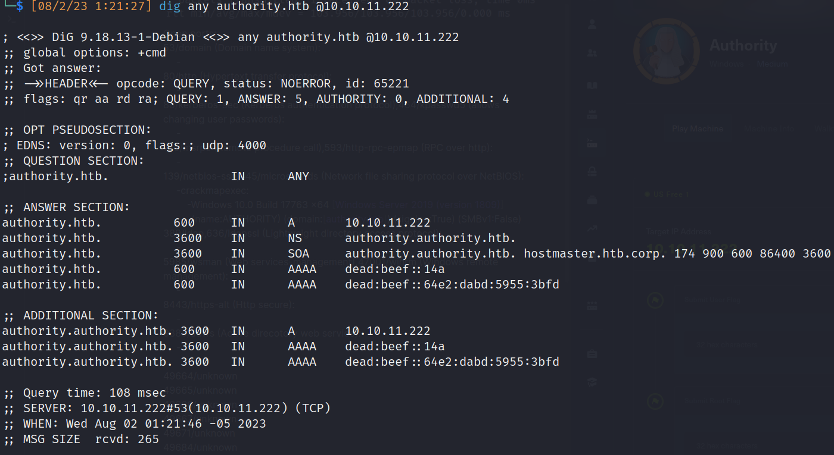Click the NS record value authority.authority.htb
Screen dimensions: 834x455
[431, 238]
